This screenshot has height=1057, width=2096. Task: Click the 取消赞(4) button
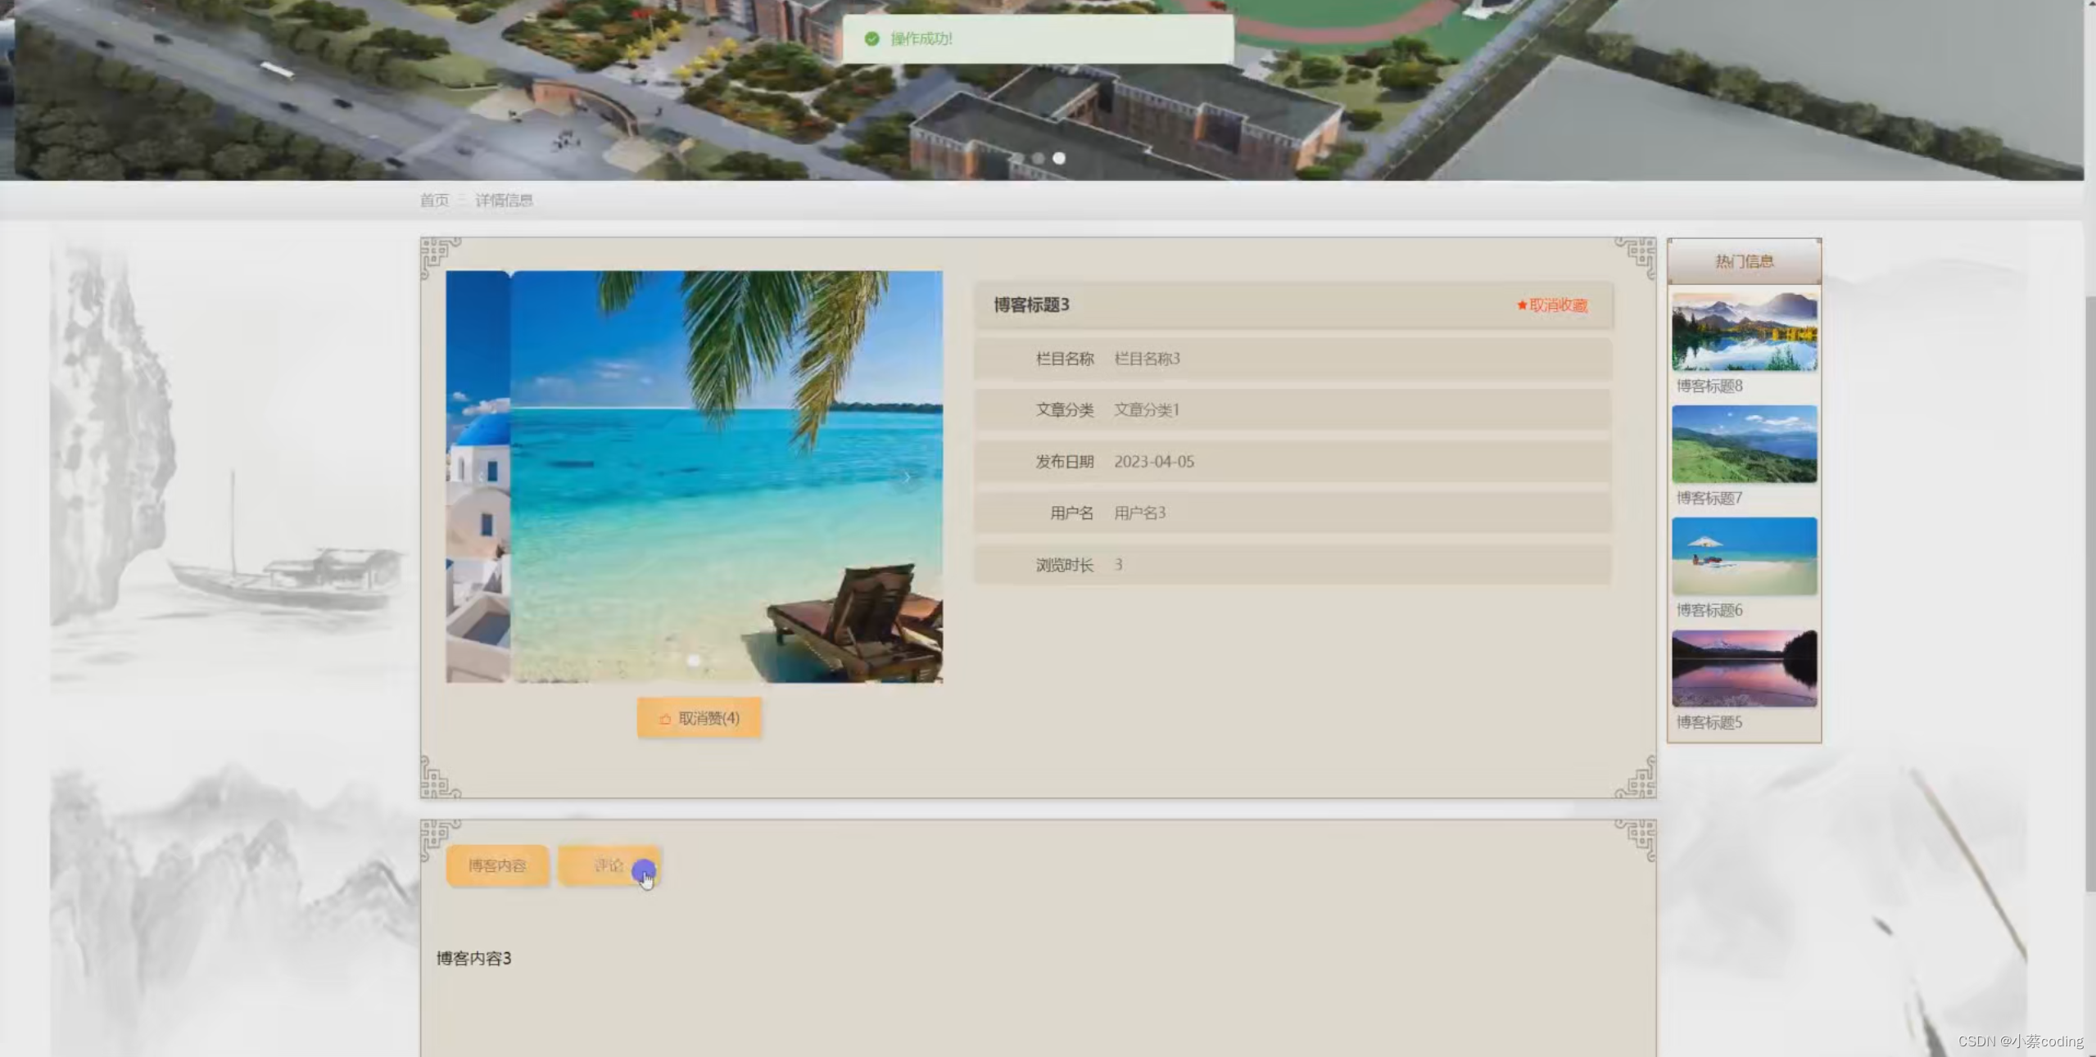tap(699, 716)
